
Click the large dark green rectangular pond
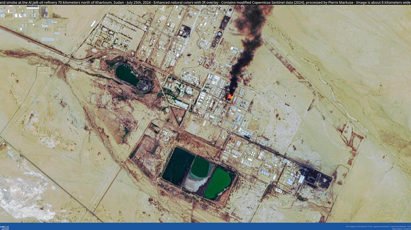click(x=178, y=164)
